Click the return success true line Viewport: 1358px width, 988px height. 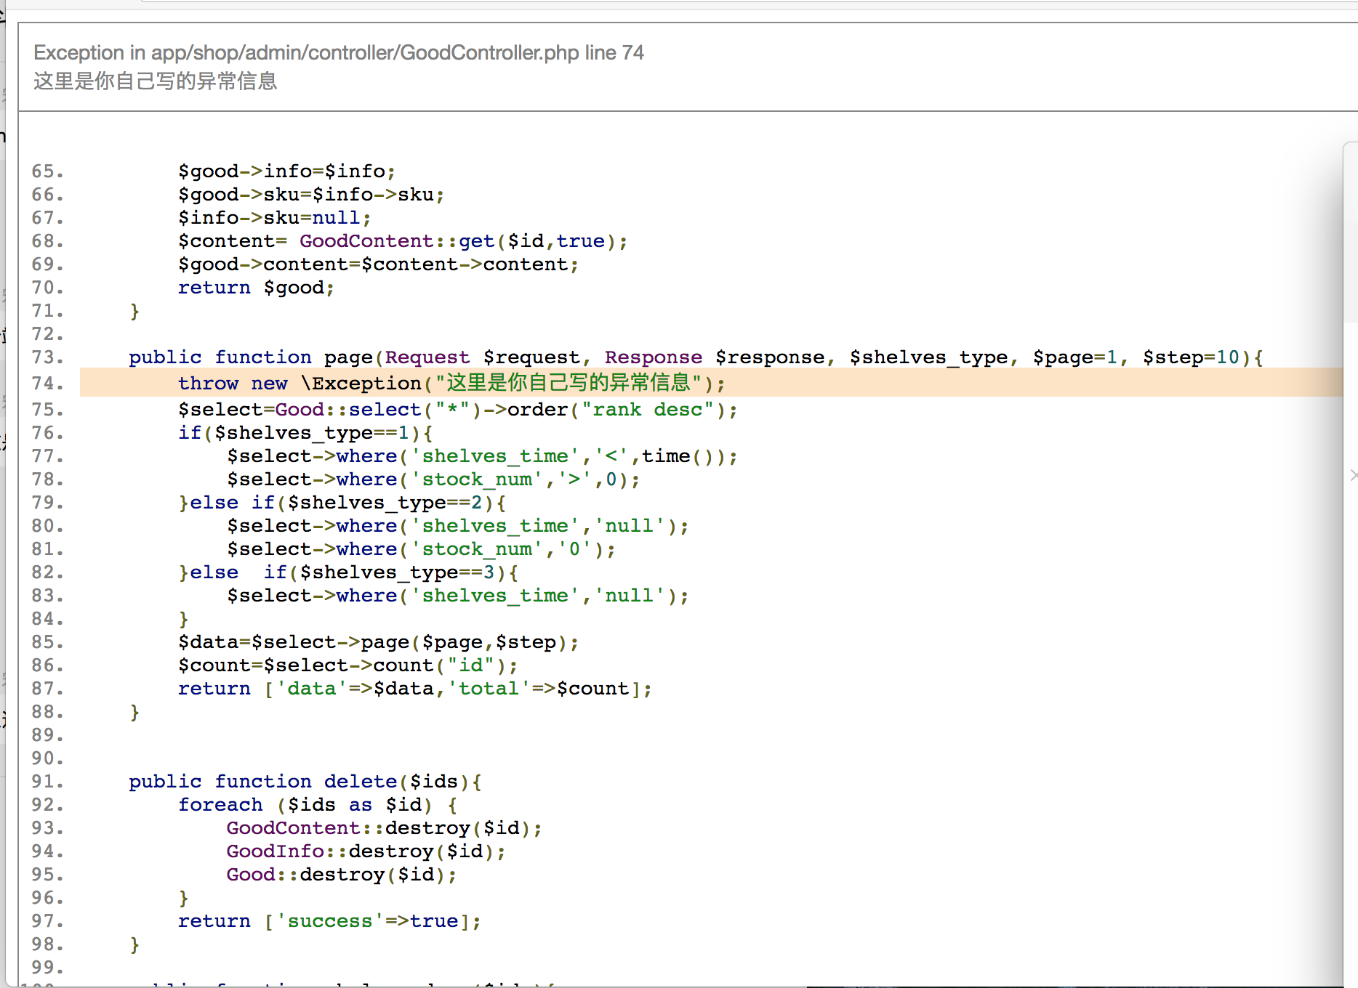click(x=329, y=921)
